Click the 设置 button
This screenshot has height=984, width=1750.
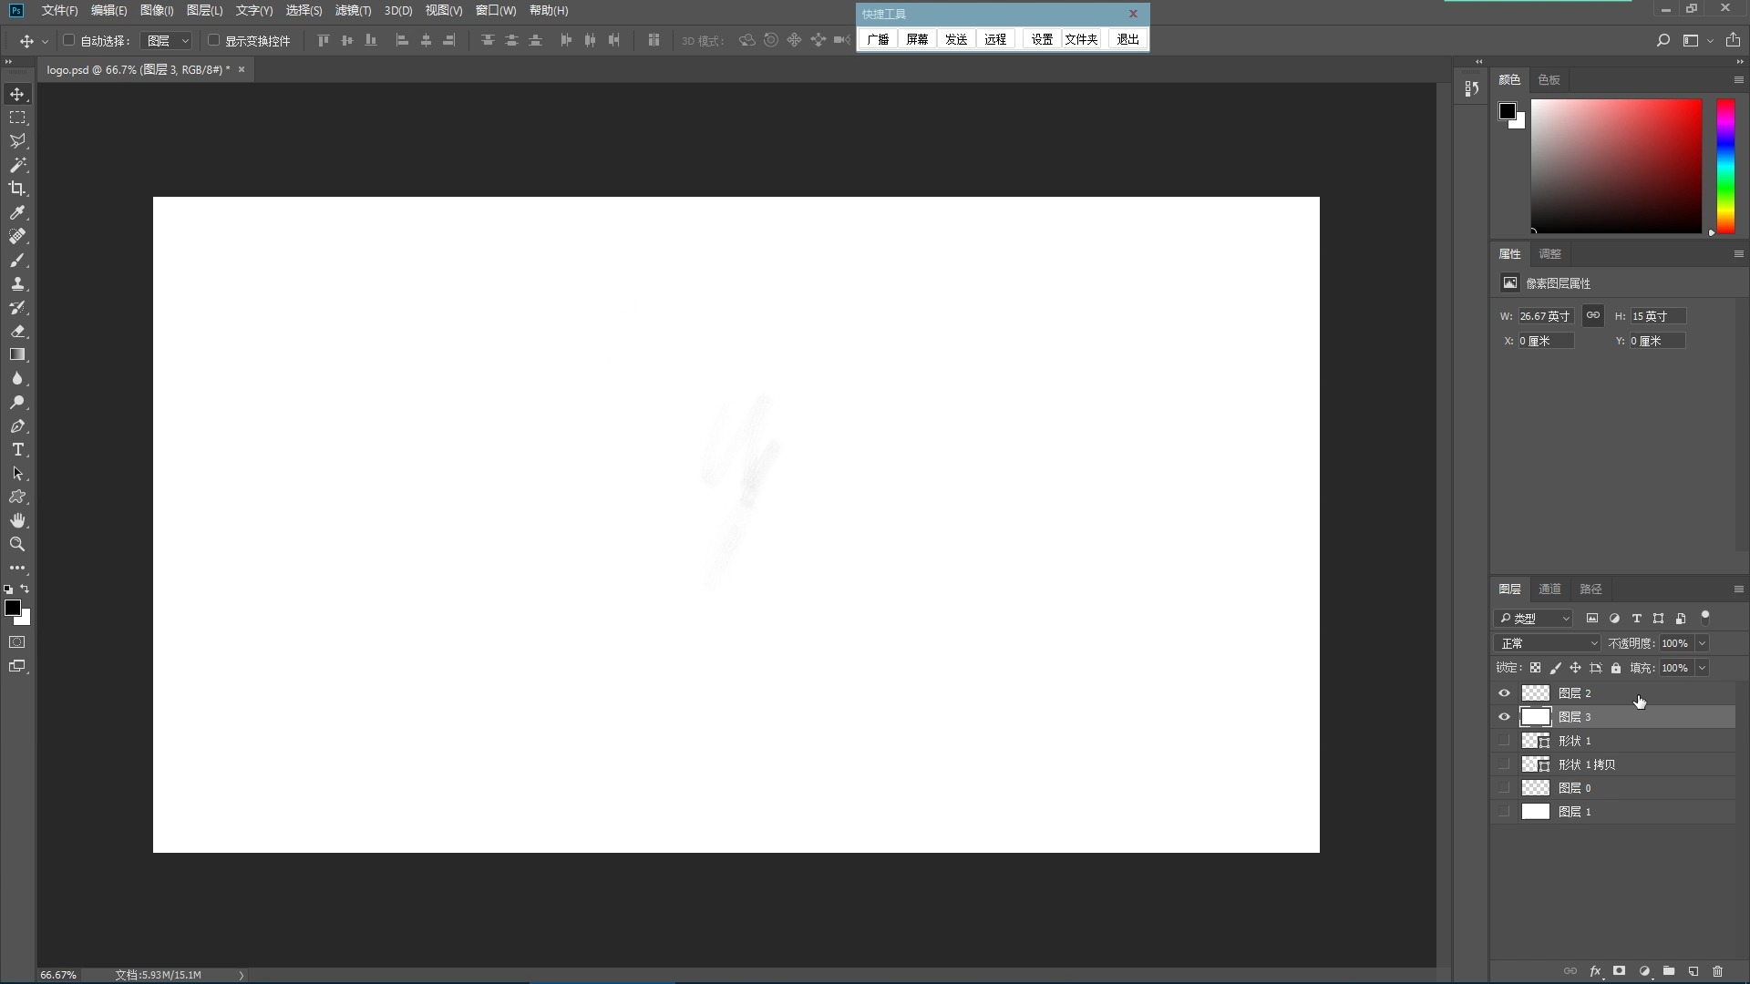coord(1042,40)
